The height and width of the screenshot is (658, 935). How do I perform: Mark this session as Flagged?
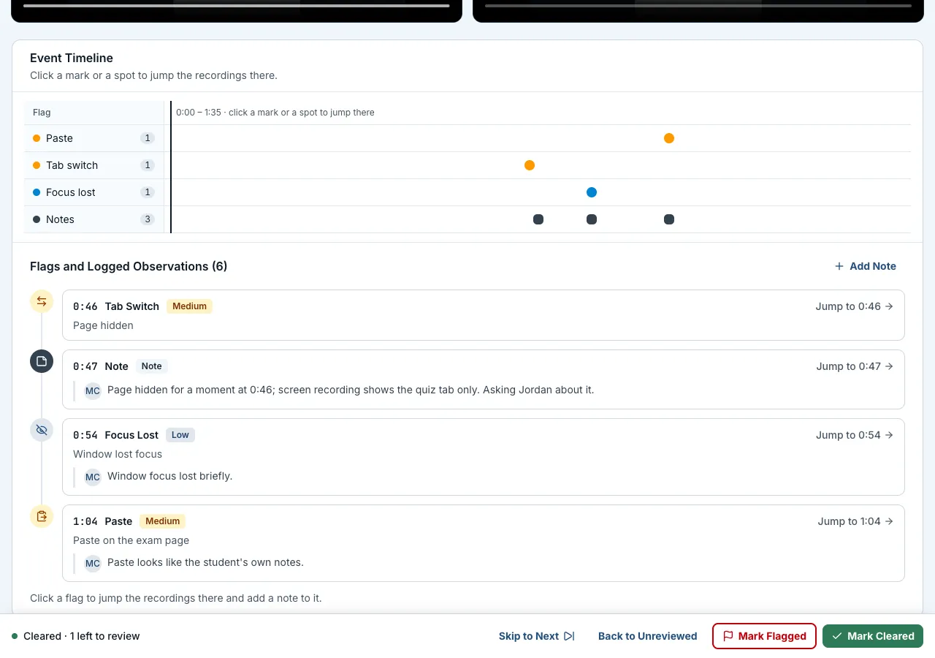(x=764, y=636)
